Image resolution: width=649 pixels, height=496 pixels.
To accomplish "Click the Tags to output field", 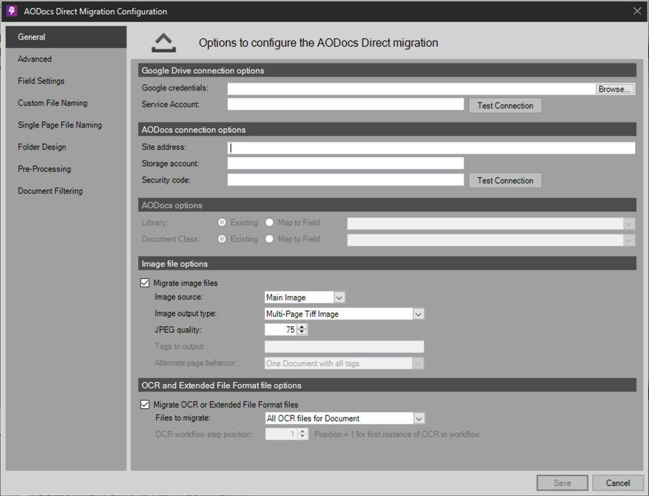I will click(344, 347).
